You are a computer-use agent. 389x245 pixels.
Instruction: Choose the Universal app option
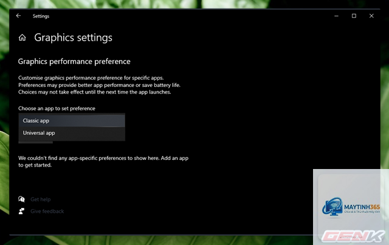72,133
